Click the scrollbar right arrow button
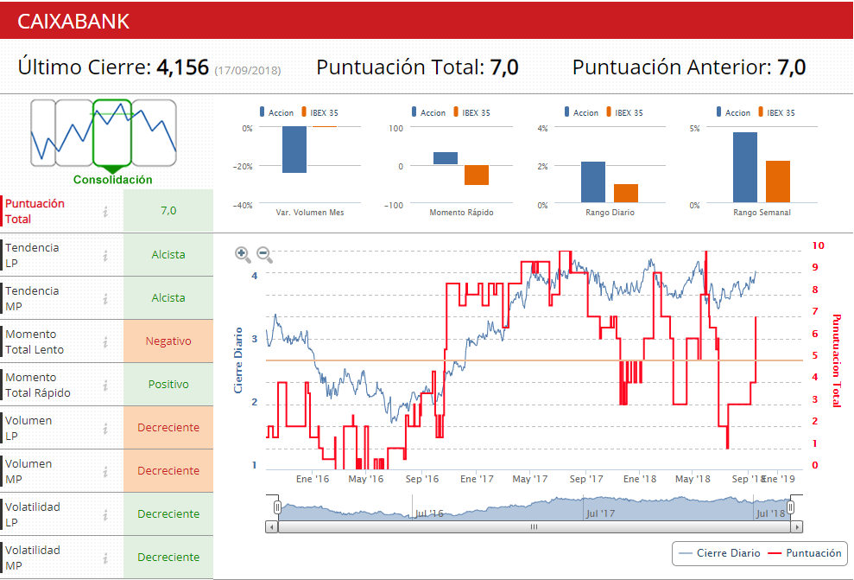854x580 pixels. tap(797, 527)
